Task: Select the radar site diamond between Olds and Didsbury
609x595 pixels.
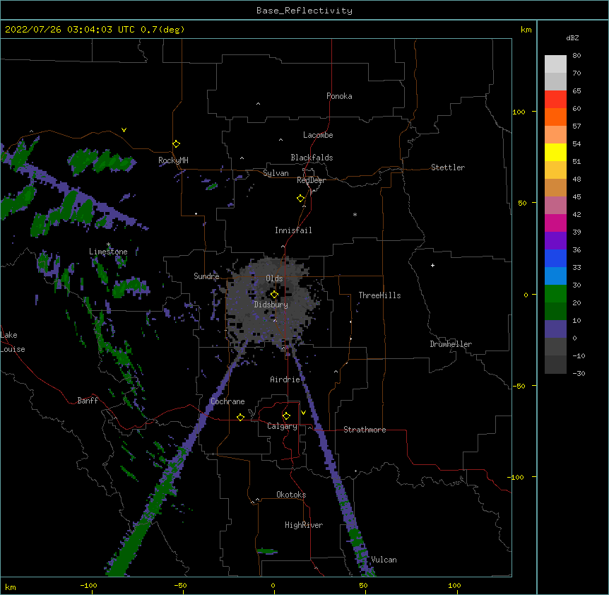Action: [x=274, y=295]
